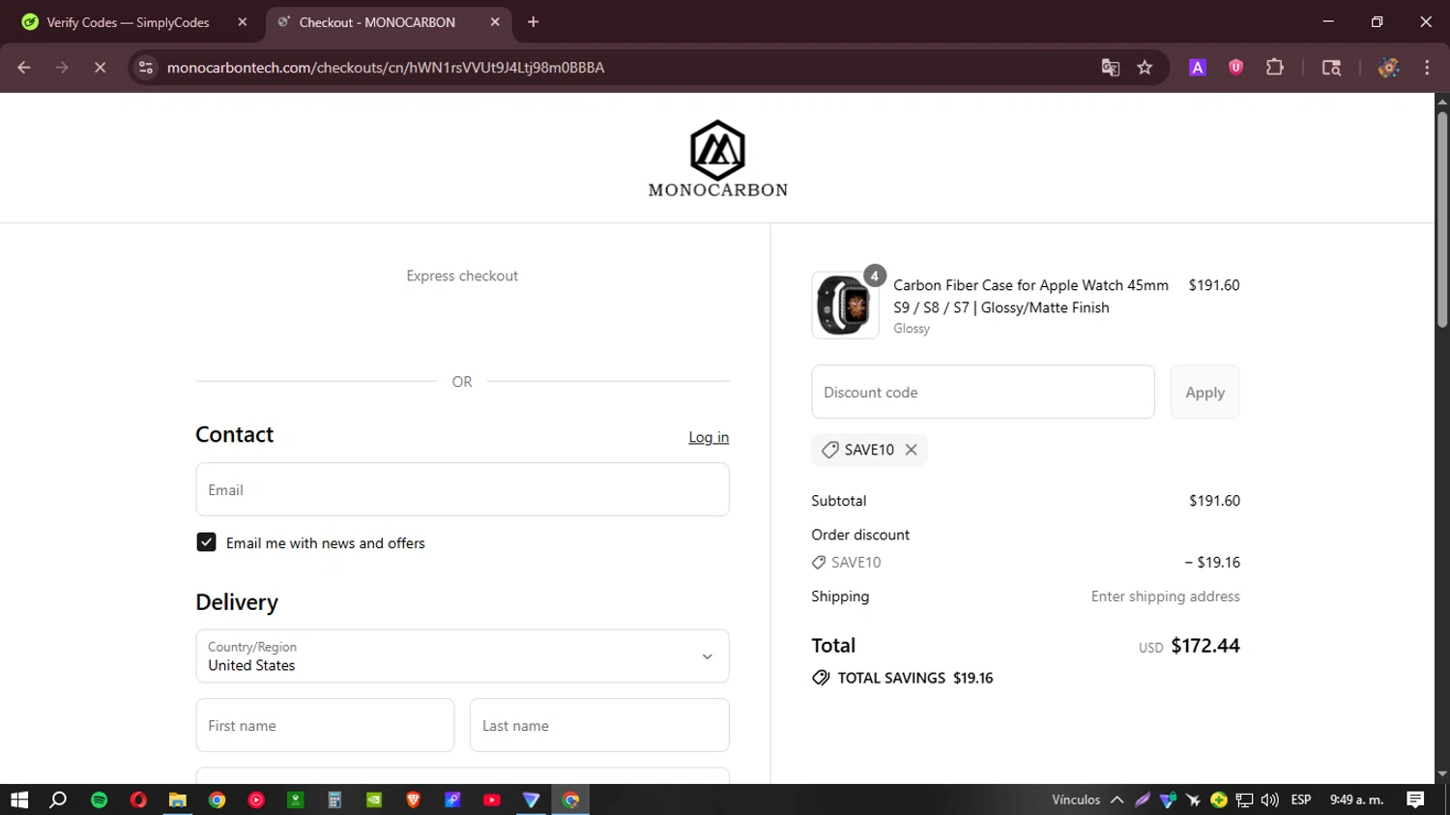Translate this page icon
This screenshot has width=1450, height=815.
(x=1110, y=68)
